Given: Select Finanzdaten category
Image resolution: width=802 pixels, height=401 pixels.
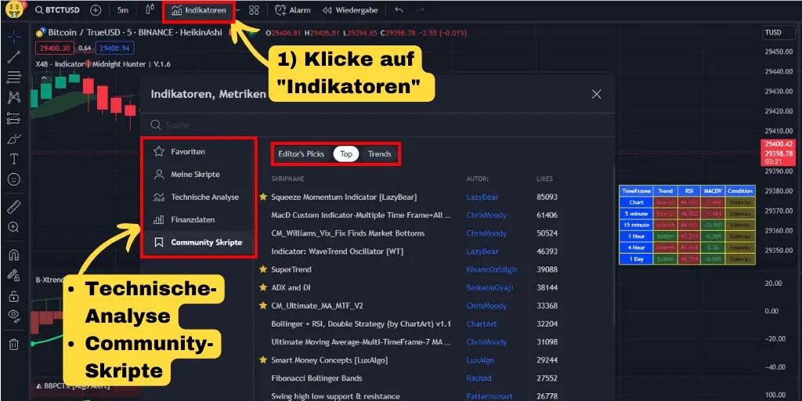Looking at the screenshot, I should (197, 219).
